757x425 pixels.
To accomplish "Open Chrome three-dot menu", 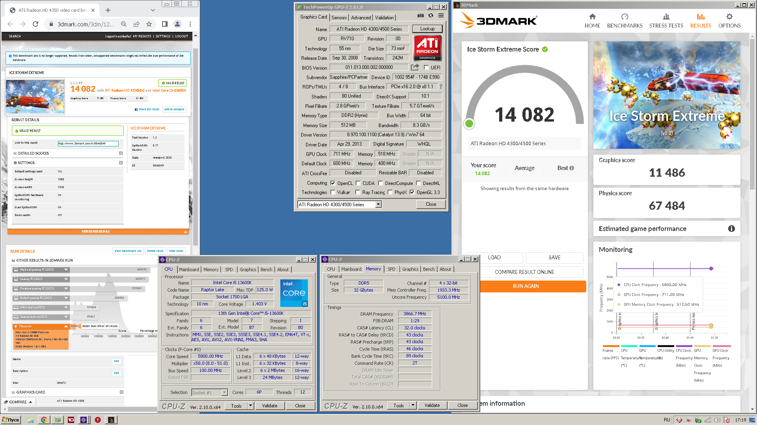I will [x=190, y=24].
